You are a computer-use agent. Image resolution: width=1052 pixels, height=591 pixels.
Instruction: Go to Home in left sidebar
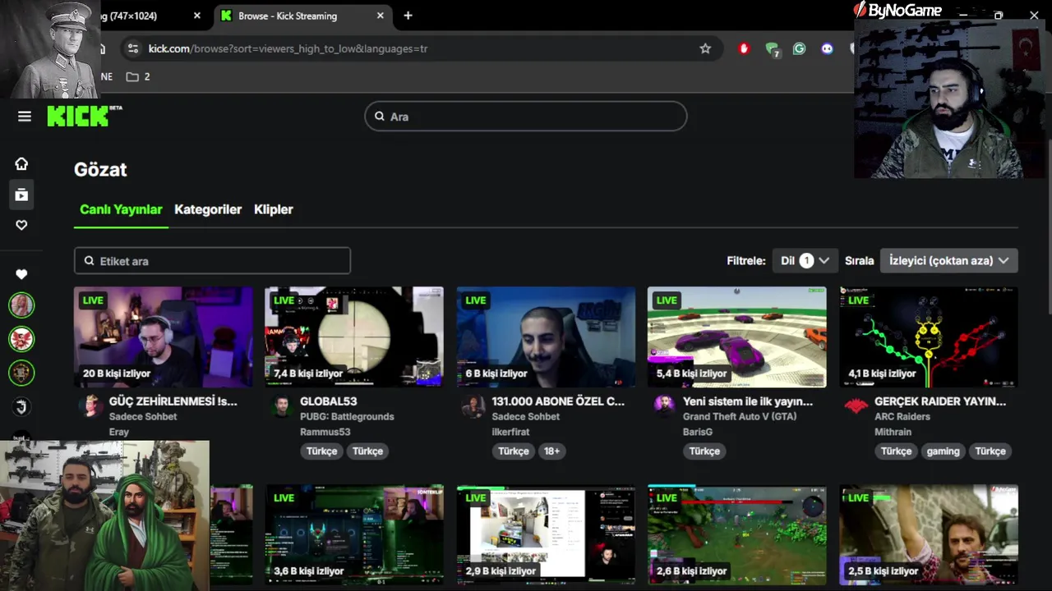(21, 163)
